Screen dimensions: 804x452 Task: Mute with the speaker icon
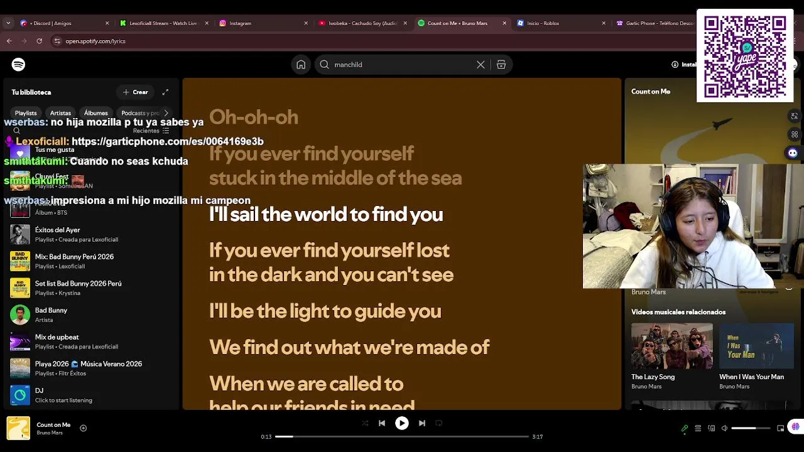724,428
